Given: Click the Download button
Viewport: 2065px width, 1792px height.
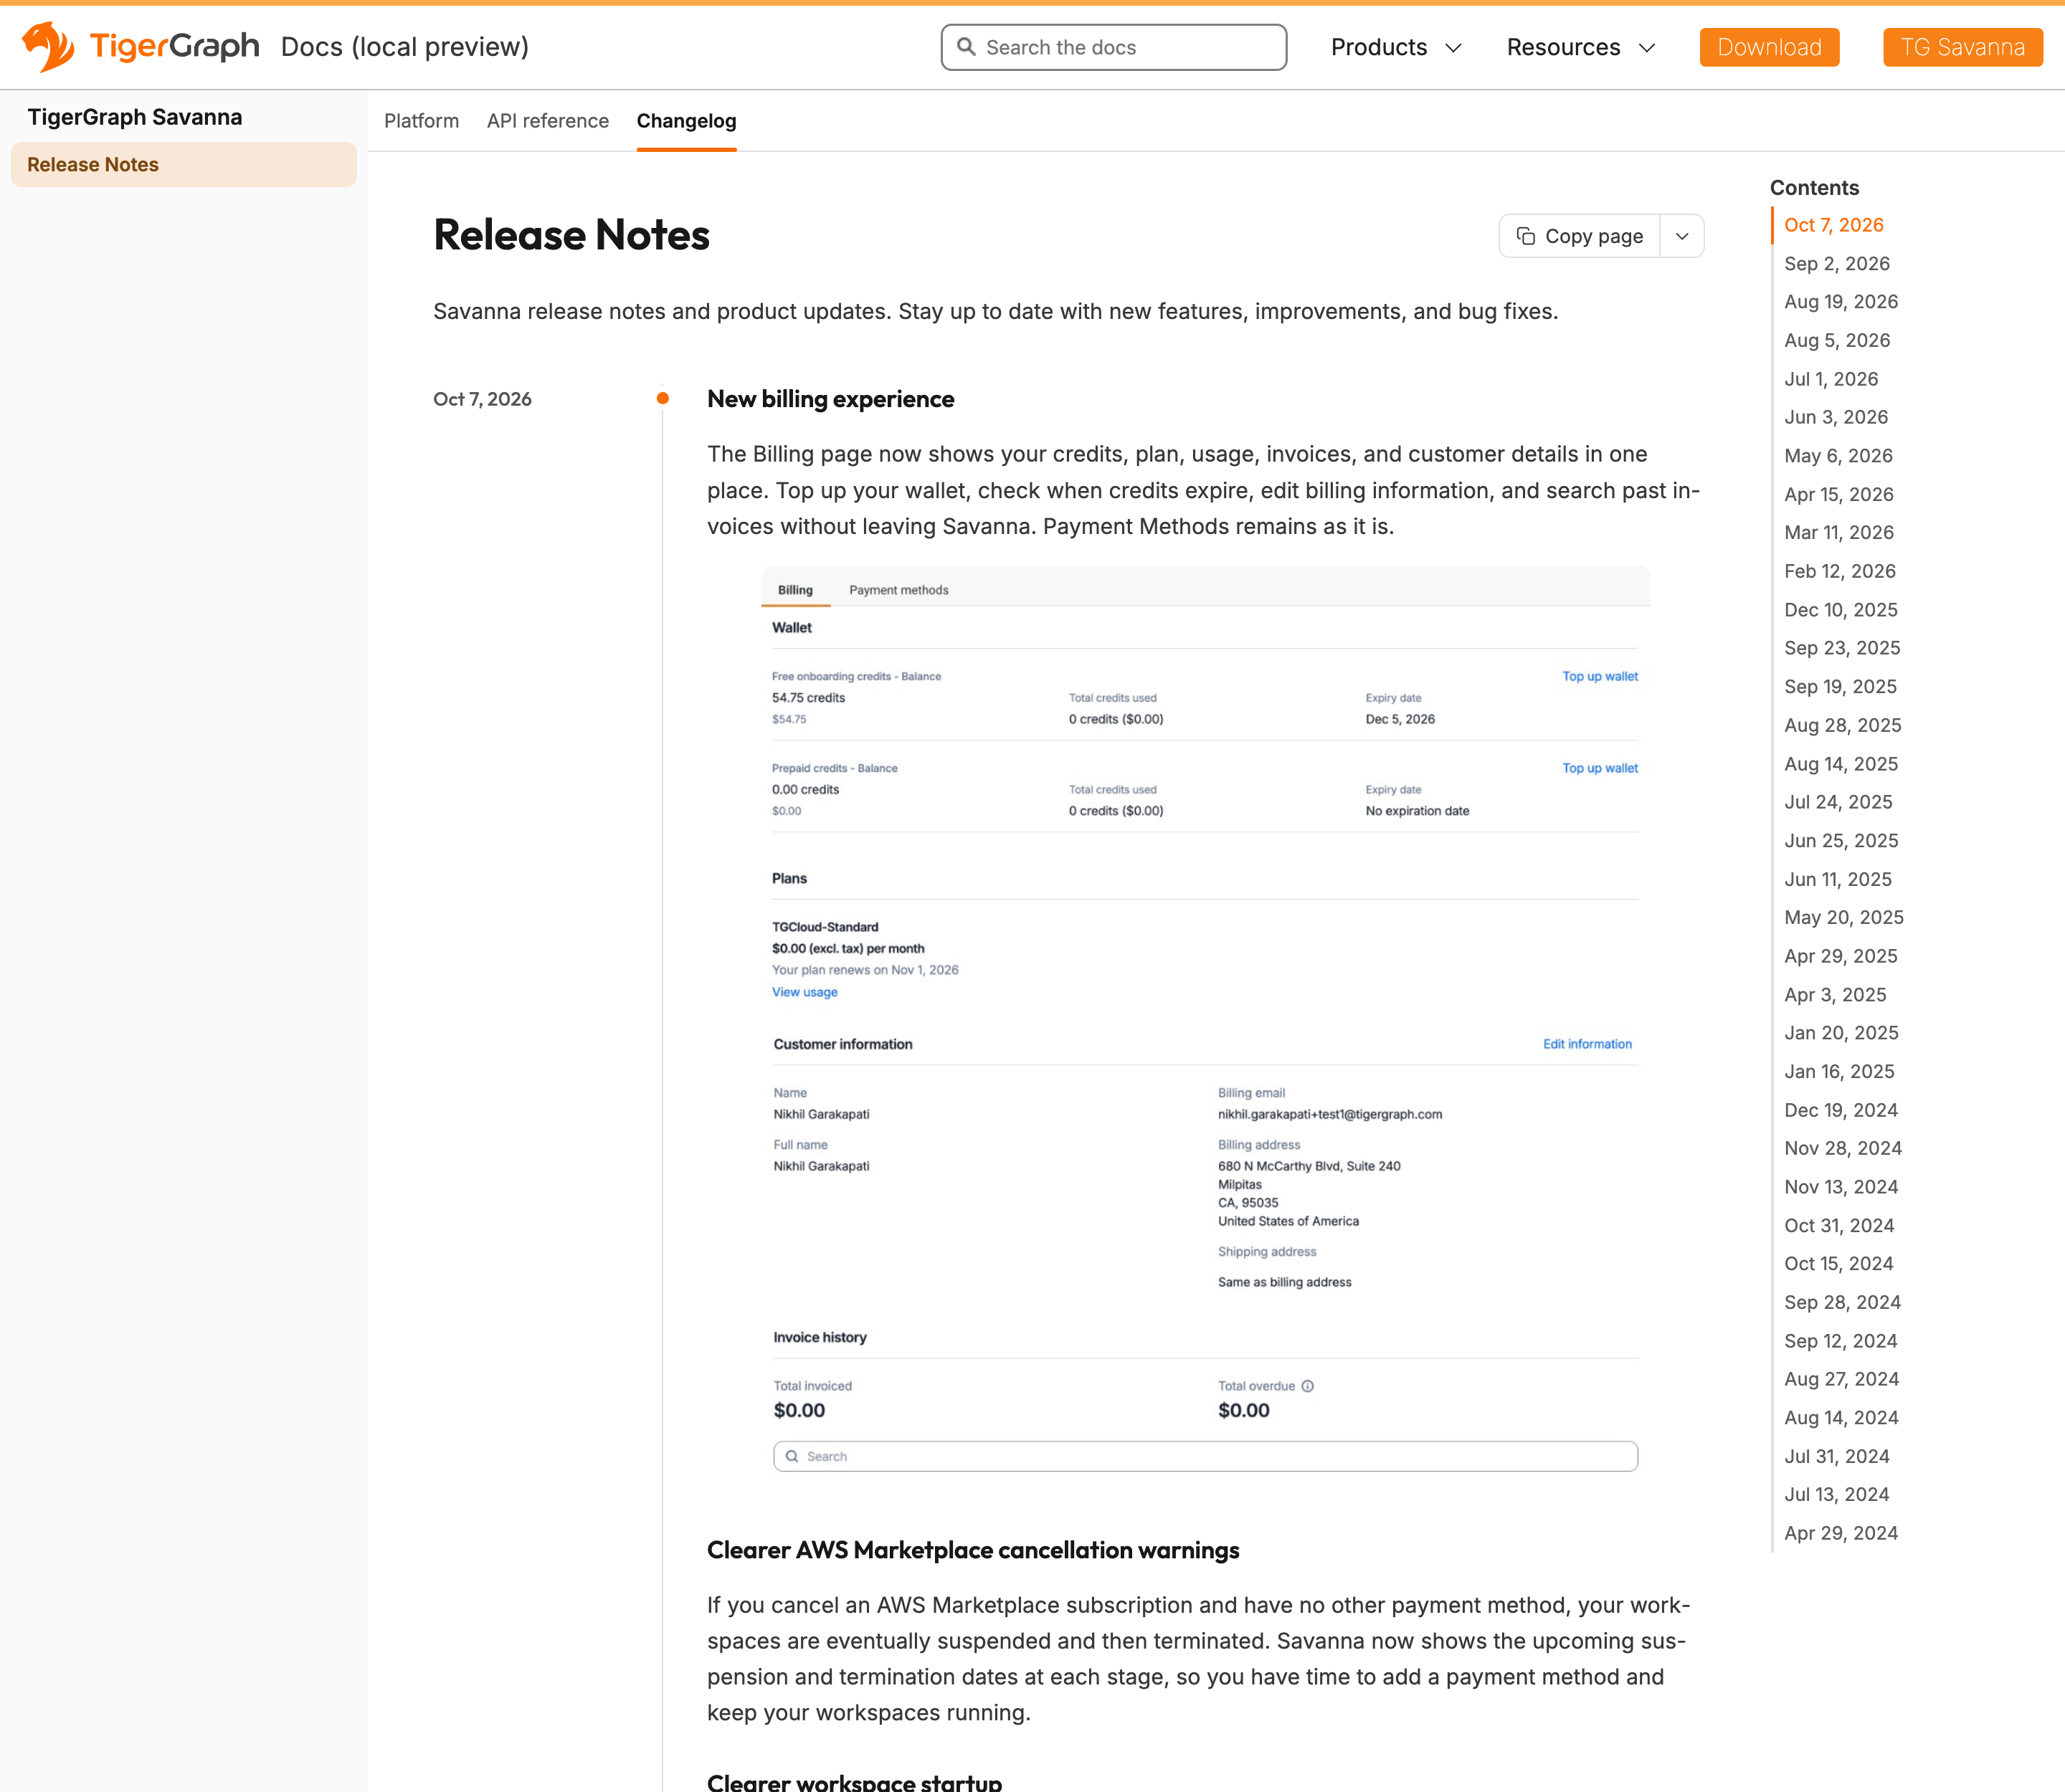Looking at the screenshot, I should pyautogui.click(x=1769, y=47).
